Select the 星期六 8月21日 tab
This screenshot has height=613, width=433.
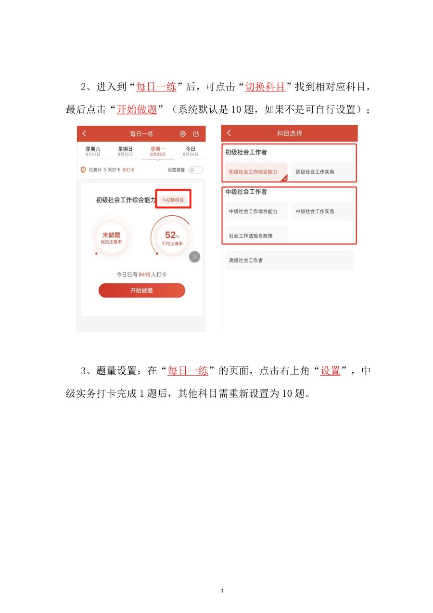(x=93, y=151)
